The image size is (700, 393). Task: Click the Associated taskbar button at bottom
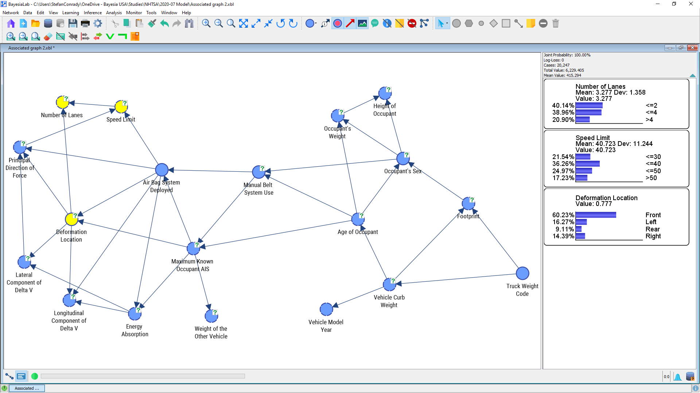click(27, 388)
